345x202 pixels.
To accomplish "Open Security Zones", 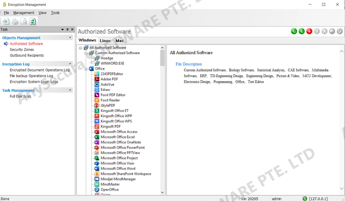I will 22,50.
